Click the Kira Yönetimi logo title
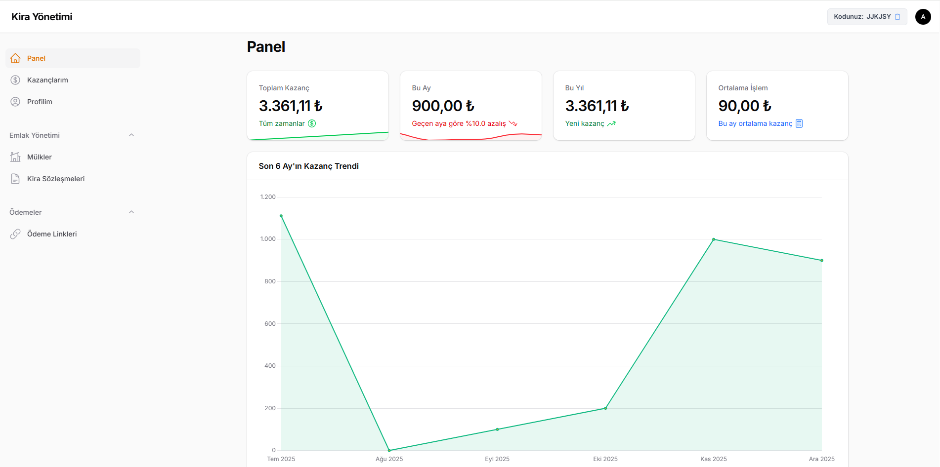The height and width of the screenshot is (467, 940). [42, 17]
